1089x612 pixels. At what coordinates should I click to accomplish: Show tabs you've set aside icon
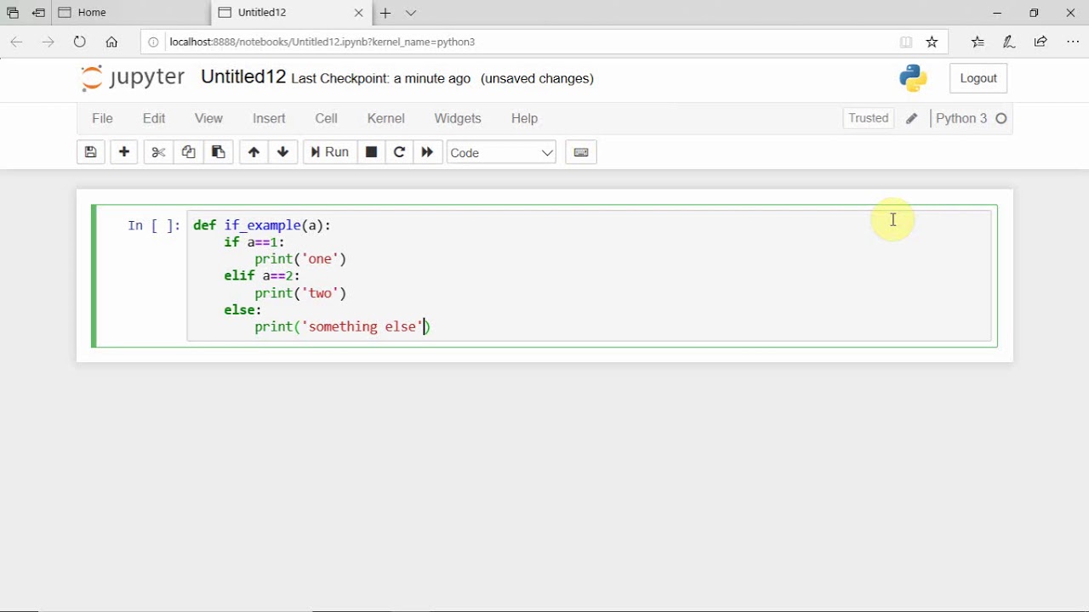[x=12, y=13]
